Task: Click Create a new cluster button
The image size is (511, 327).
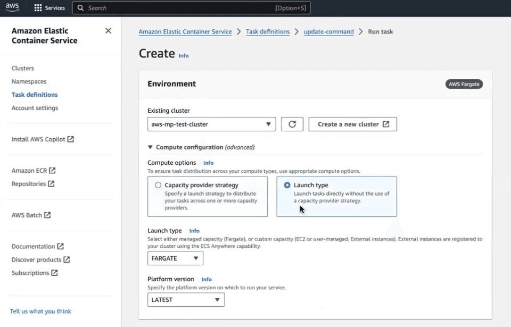Action: point(352,124)
